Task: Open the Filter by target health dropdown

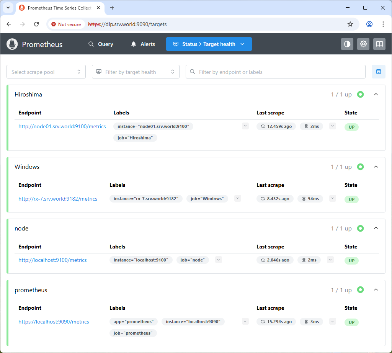Action: tap(136, 72)
